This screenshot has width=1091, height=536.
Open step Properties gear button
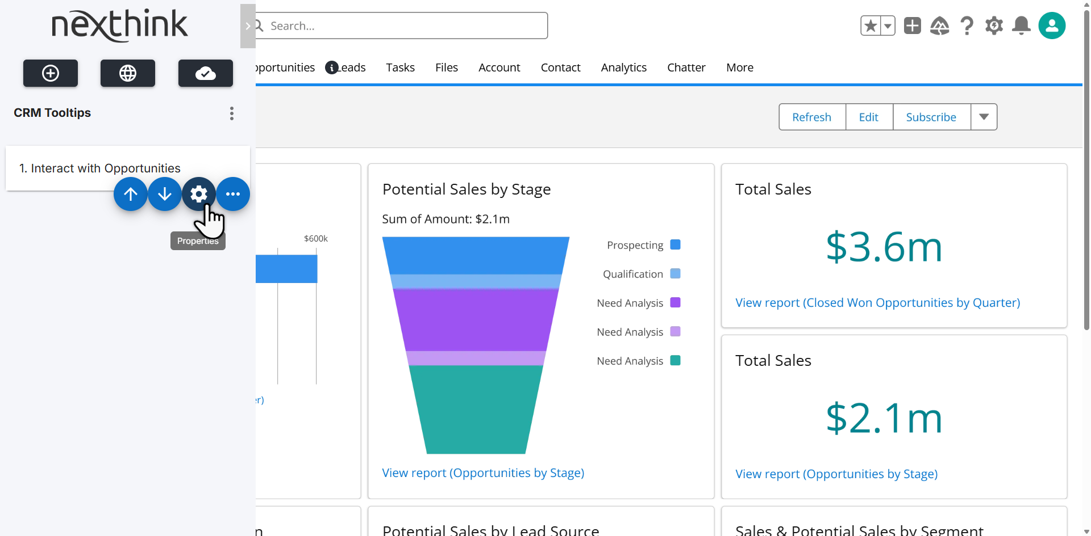coord(198,194)
